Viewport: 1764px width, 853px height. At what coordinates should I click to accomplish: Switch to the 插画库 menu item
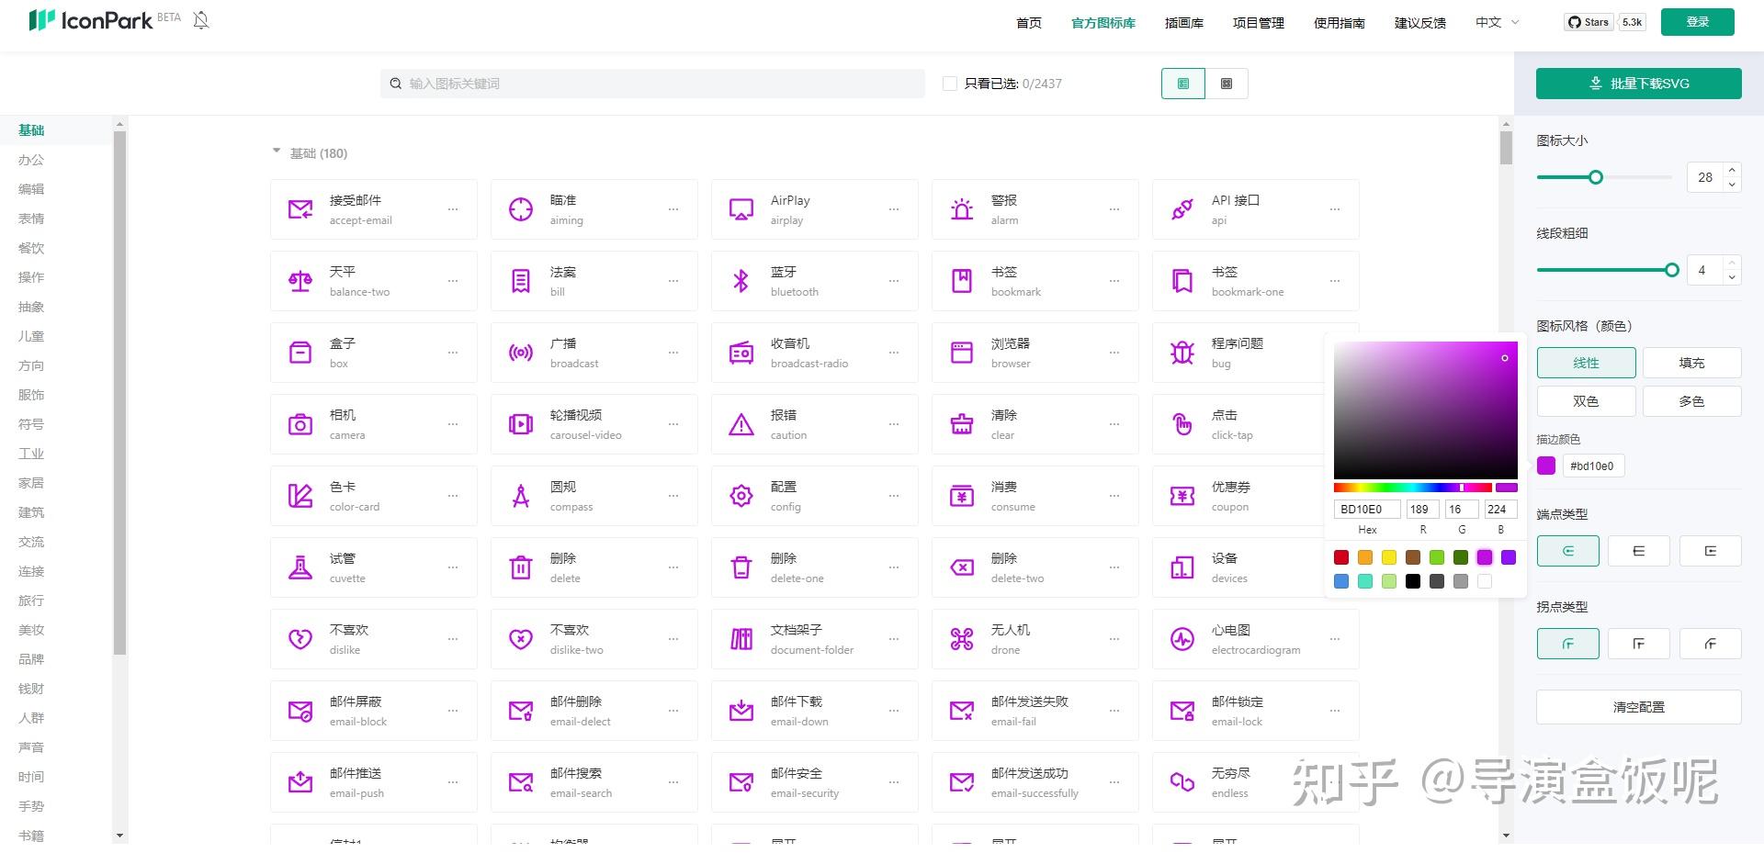click(1183, 22)
